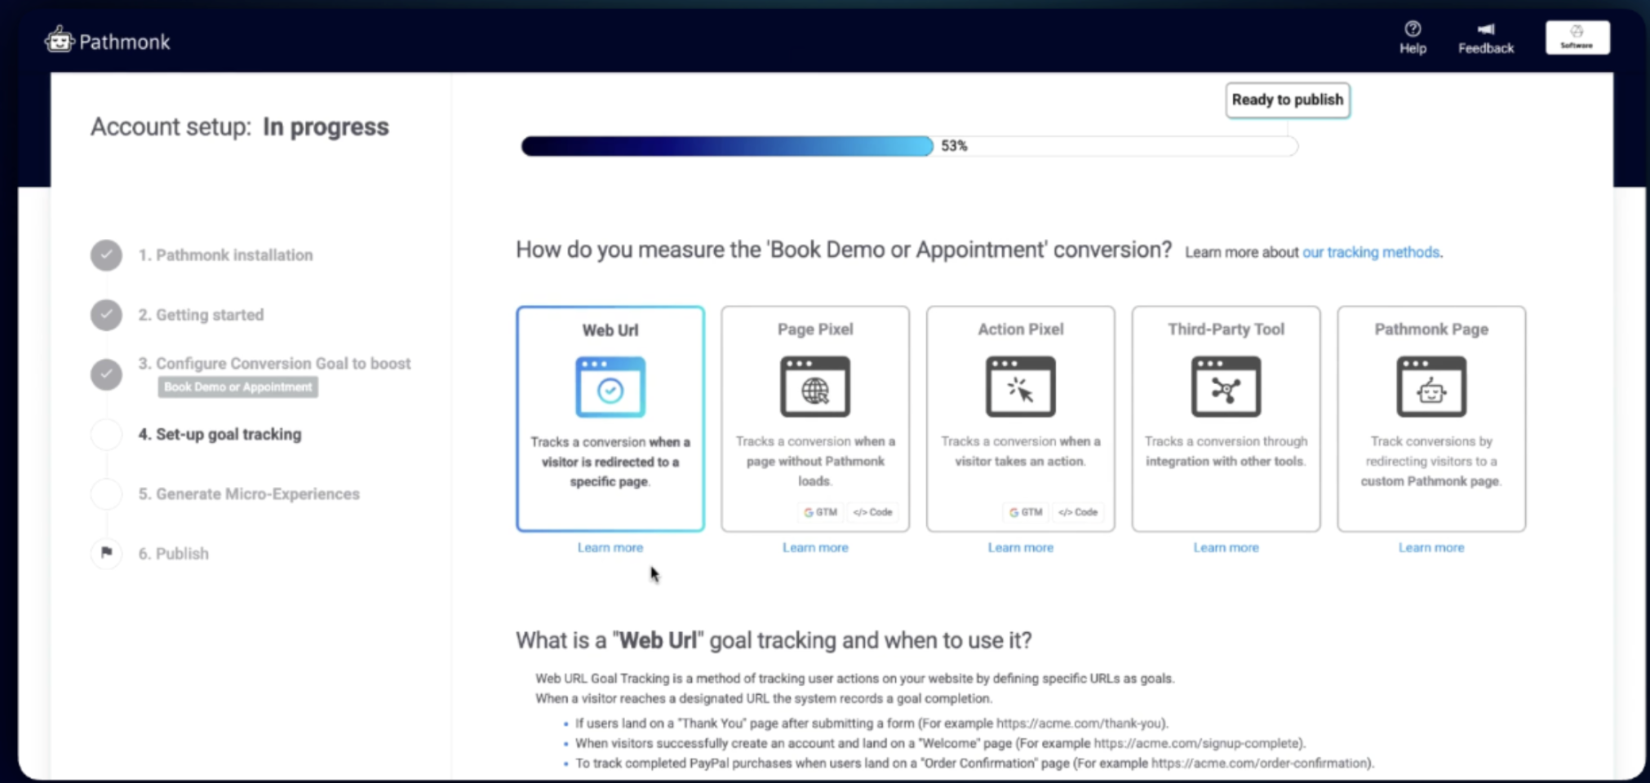
Task: Click the Pathmonk brand name text
Action: point(125,42)
